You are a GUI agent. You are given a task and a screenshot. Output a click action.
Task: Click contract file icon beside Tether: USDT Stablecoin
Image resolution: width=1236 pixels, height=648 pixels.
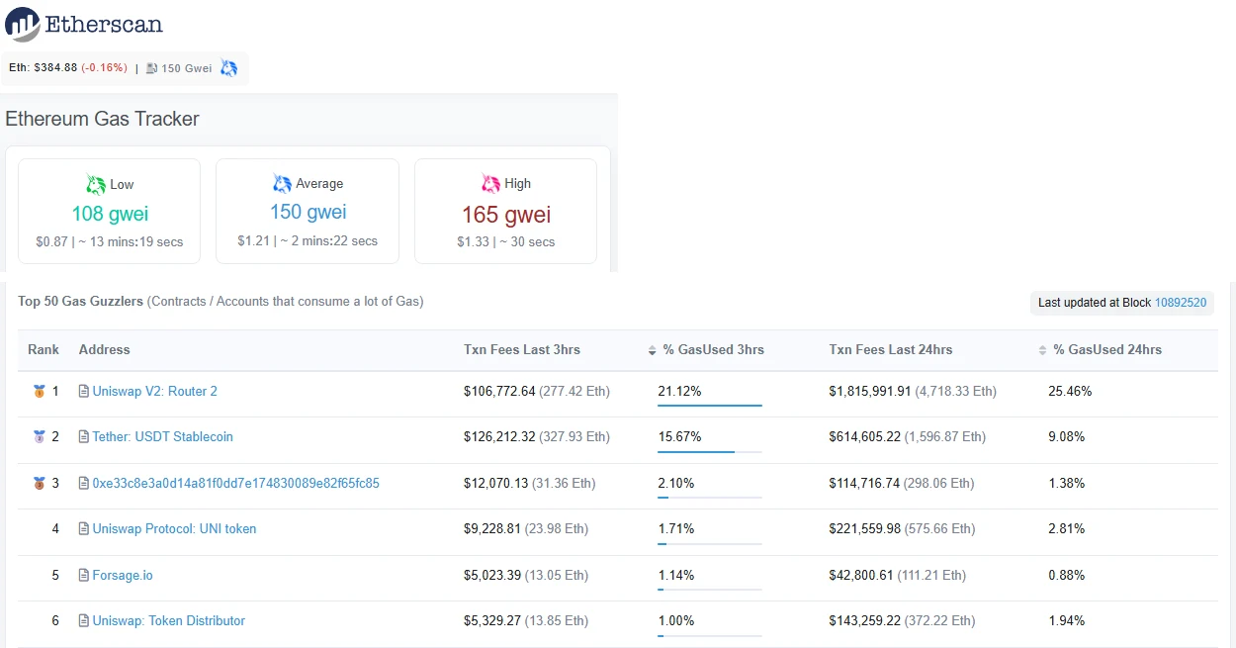tap(84, 437)
